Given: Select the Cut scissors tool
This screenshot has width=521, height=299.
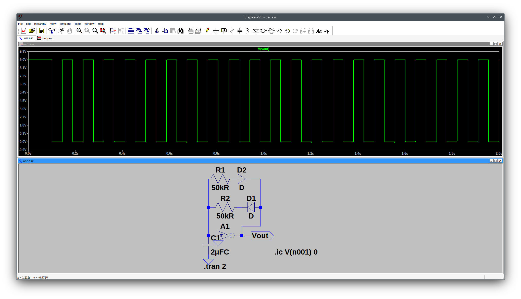Looking at the screenshot, I should pos(157,31).
